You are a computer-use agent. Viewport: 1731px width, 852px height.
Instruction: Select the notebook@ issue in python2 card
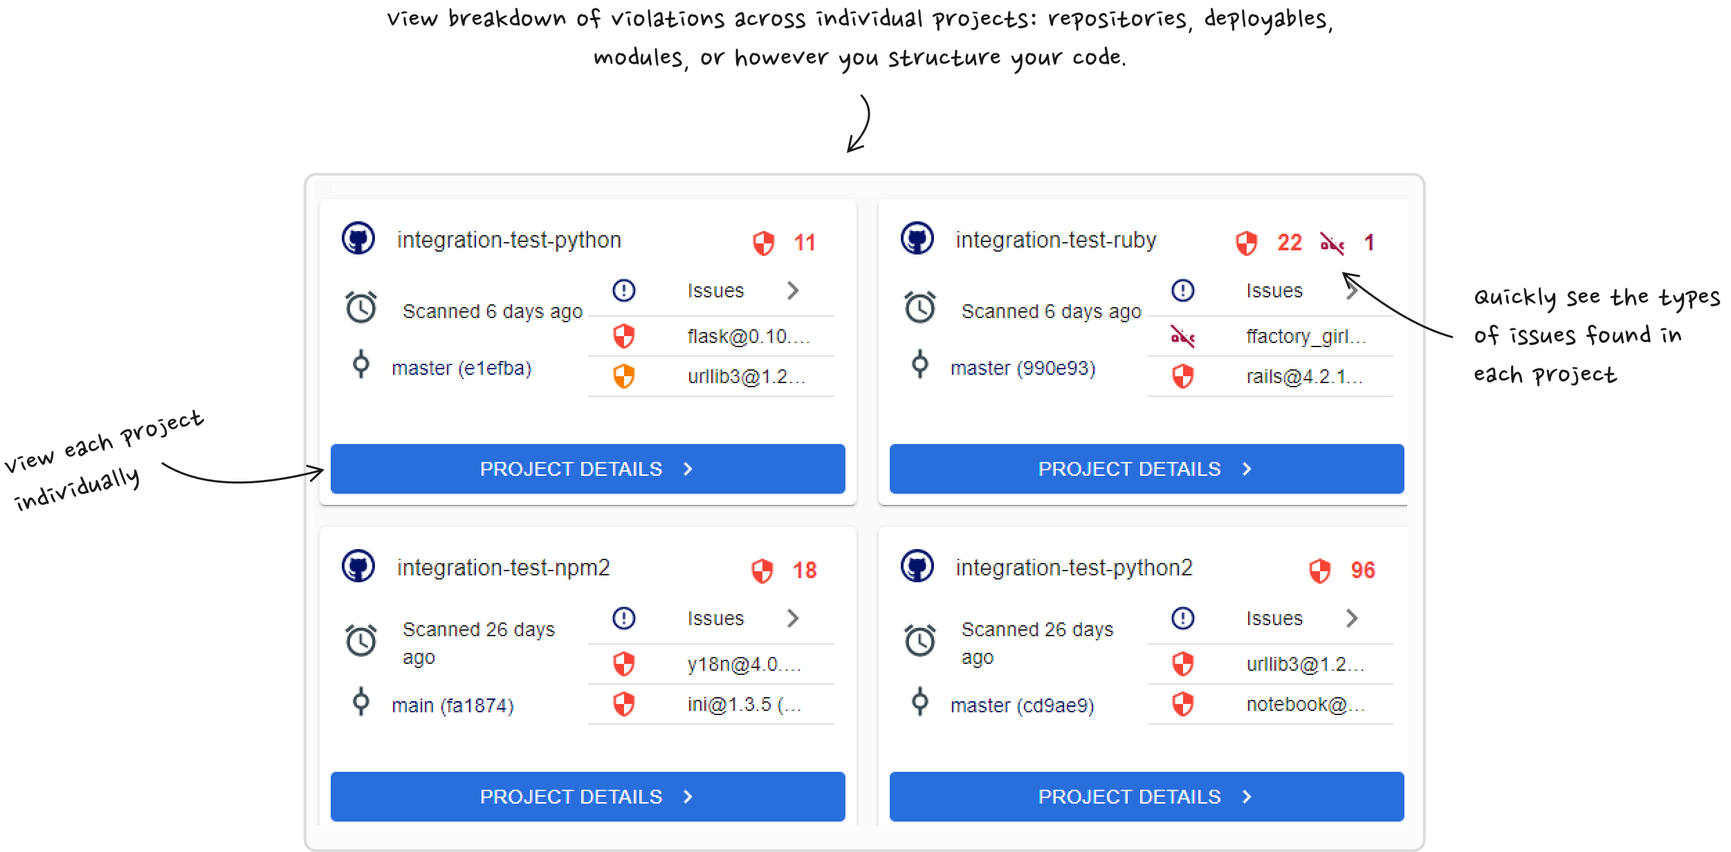1306,705
